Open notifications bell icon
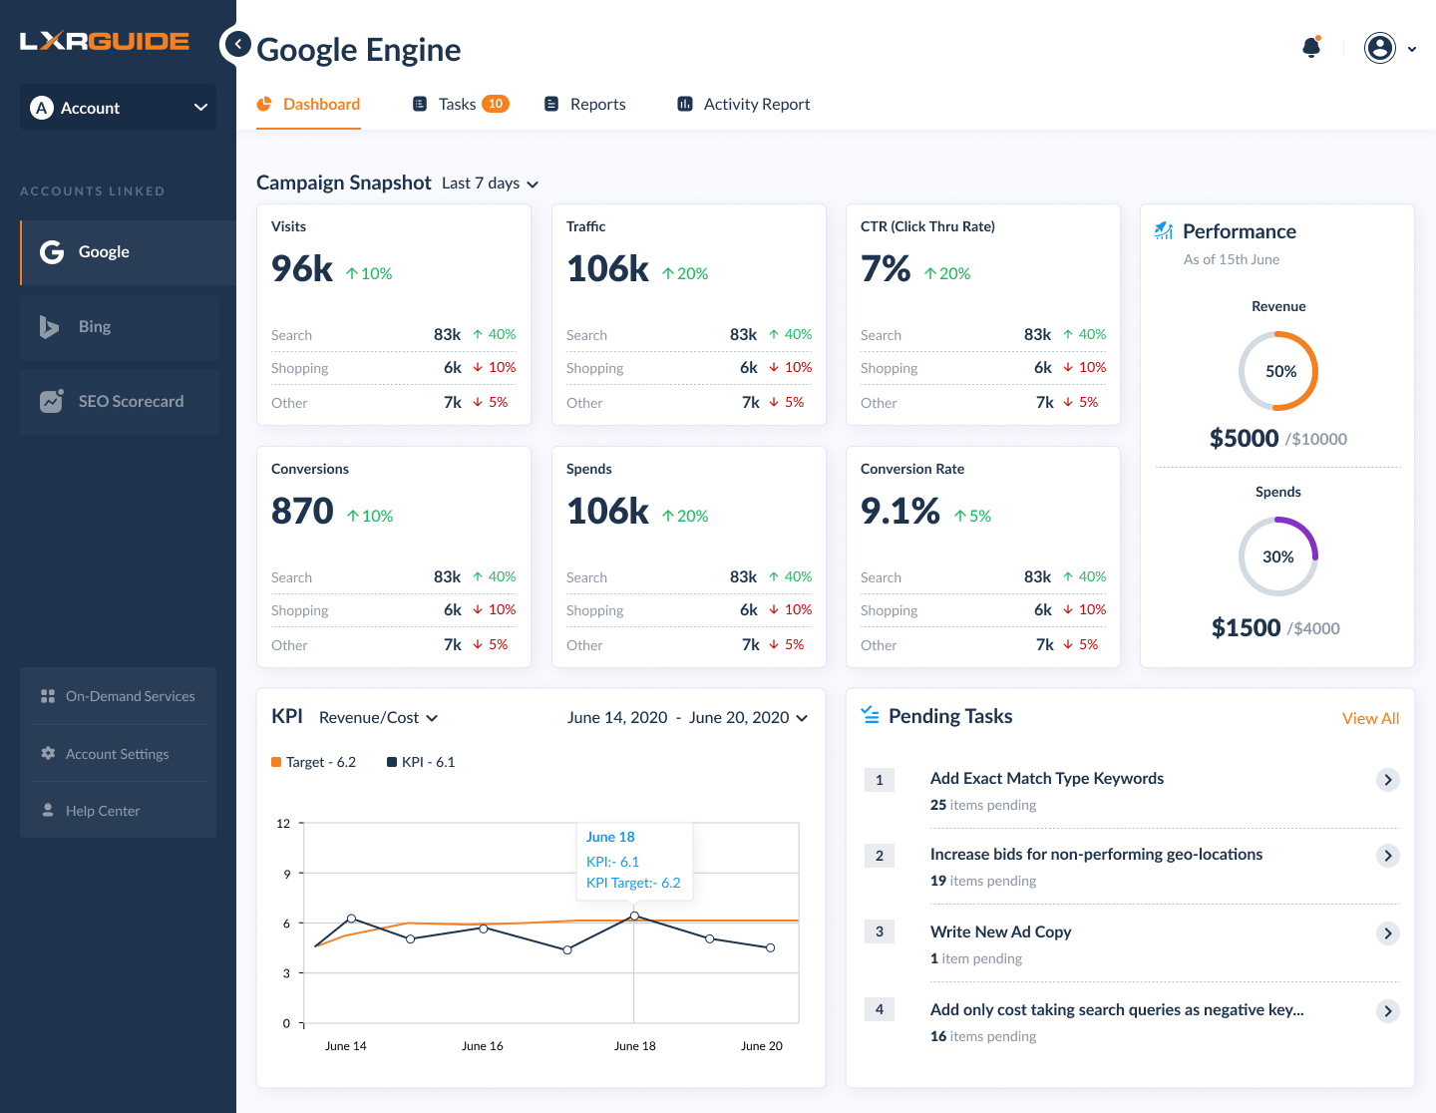This screenshot has height=1113, width=1436. [1311, 47]
